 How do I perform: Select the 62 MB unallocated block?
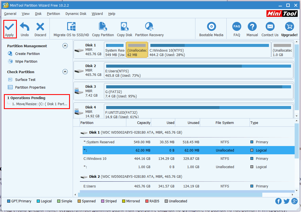coord(137,50)
